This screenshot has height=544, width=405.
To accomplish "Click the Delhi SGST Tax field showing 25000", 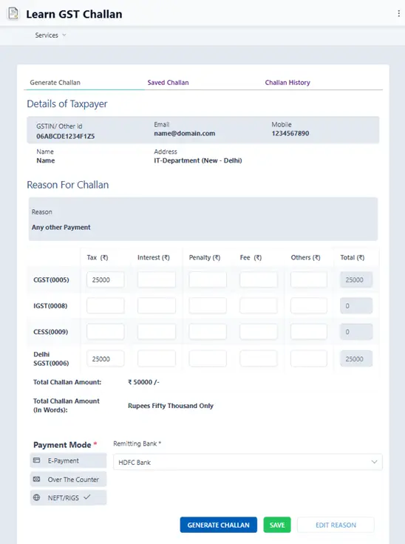I will [x=106, y=358].
